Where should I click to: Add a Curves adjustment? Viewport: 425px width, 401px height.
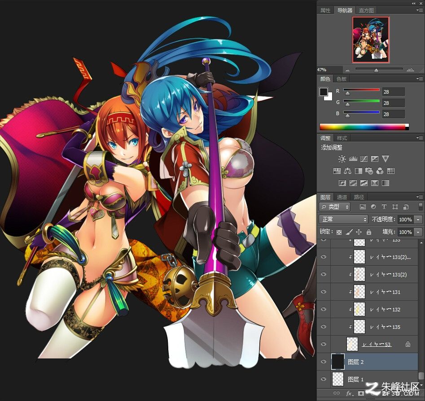click(x=364, y=159)
